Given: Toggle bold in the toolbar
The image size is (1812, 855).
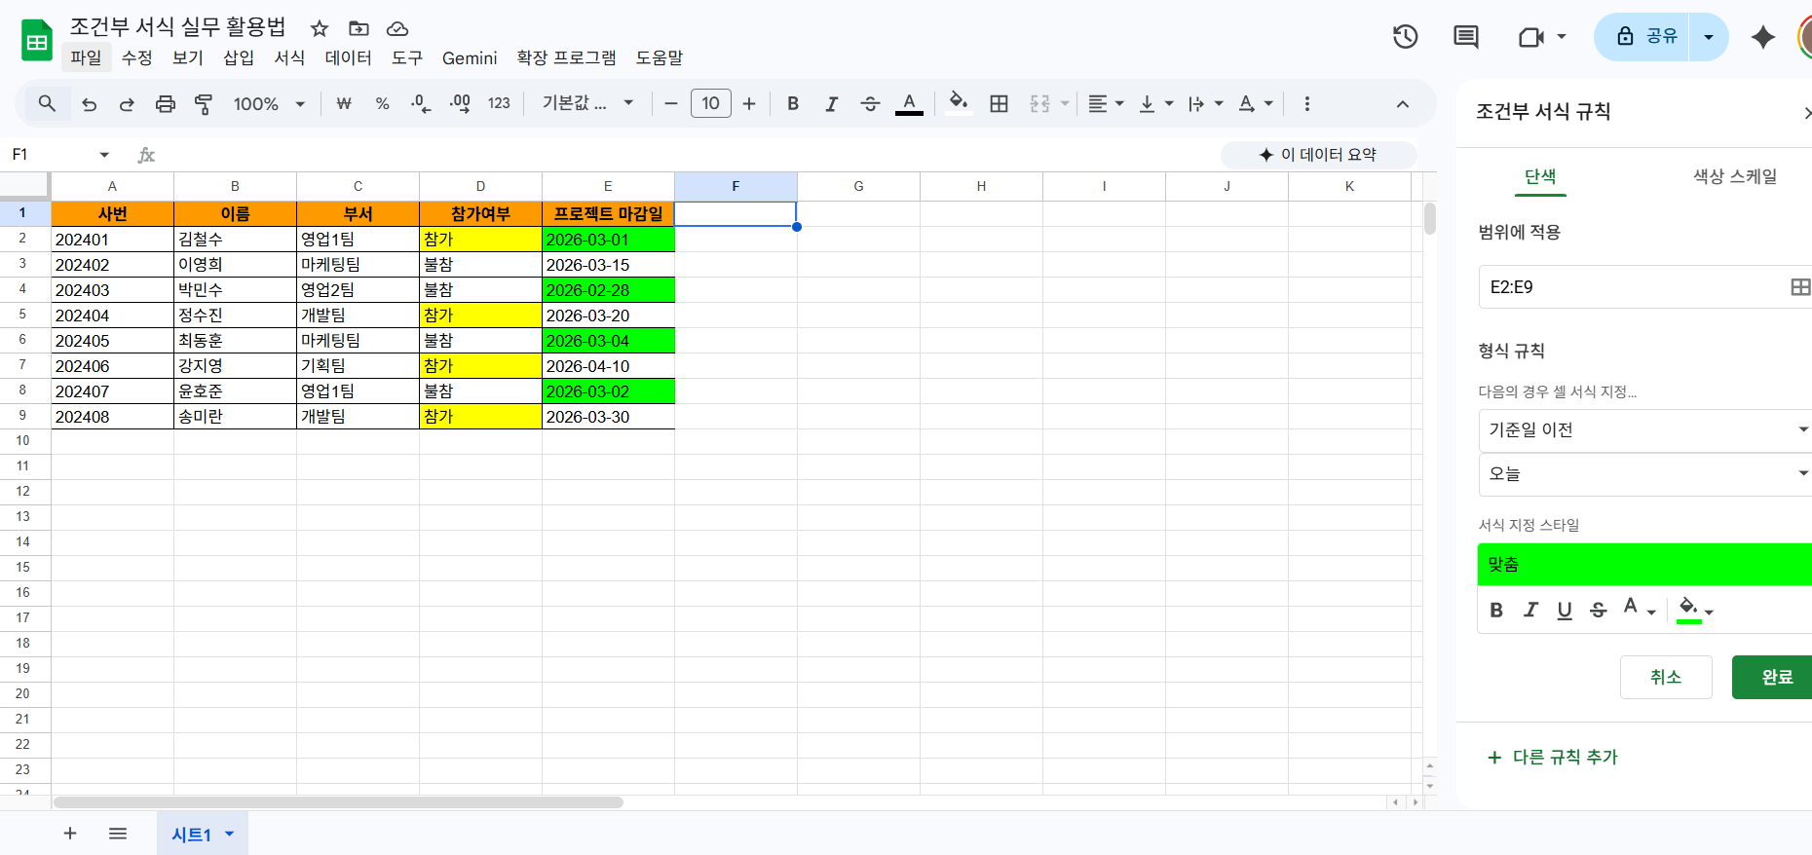Looking at the screenshot, I should coord(793,104).
